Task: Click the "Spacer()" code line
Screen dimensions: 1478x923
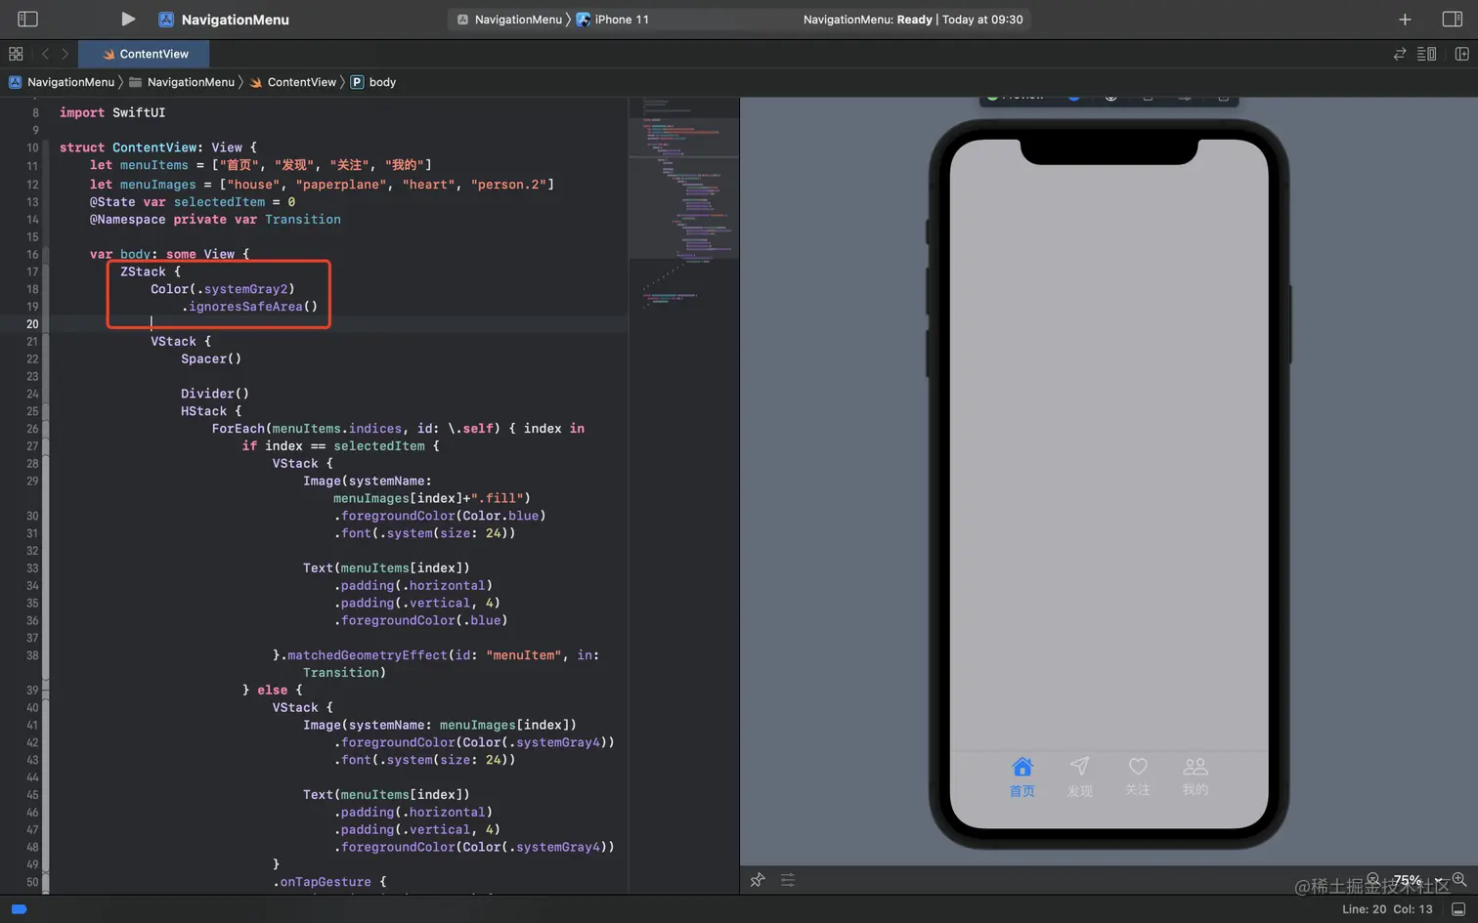Action: [x=211, y=359]
